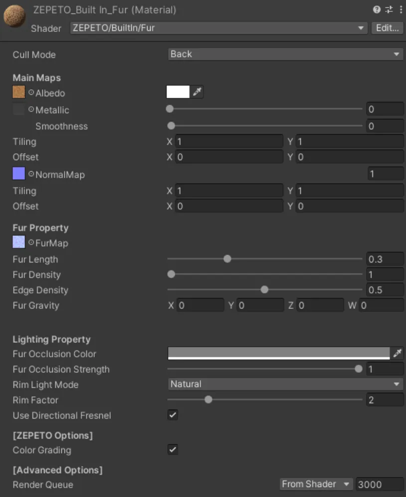The image size is (406, 497).
Task: Click the Fur Property section heading
Action: coord(40,228)
